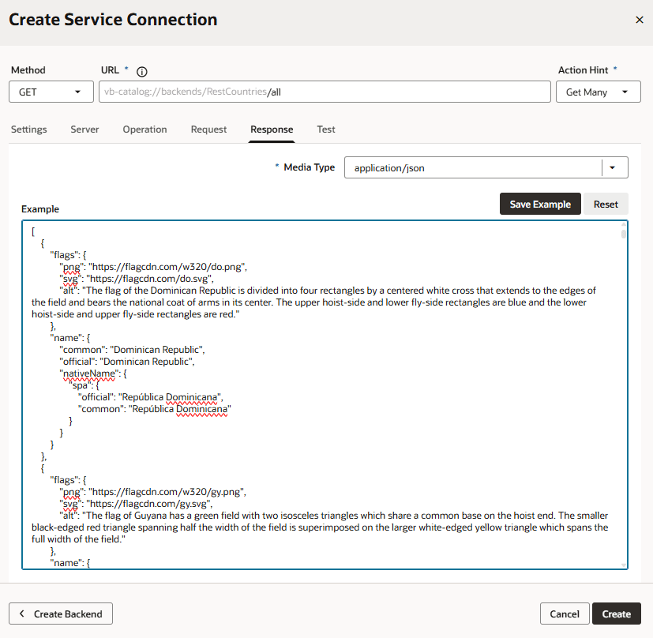Click the Example area scrollbar thumb
Viewport: 653px width, 638px height.
point(624,234)
